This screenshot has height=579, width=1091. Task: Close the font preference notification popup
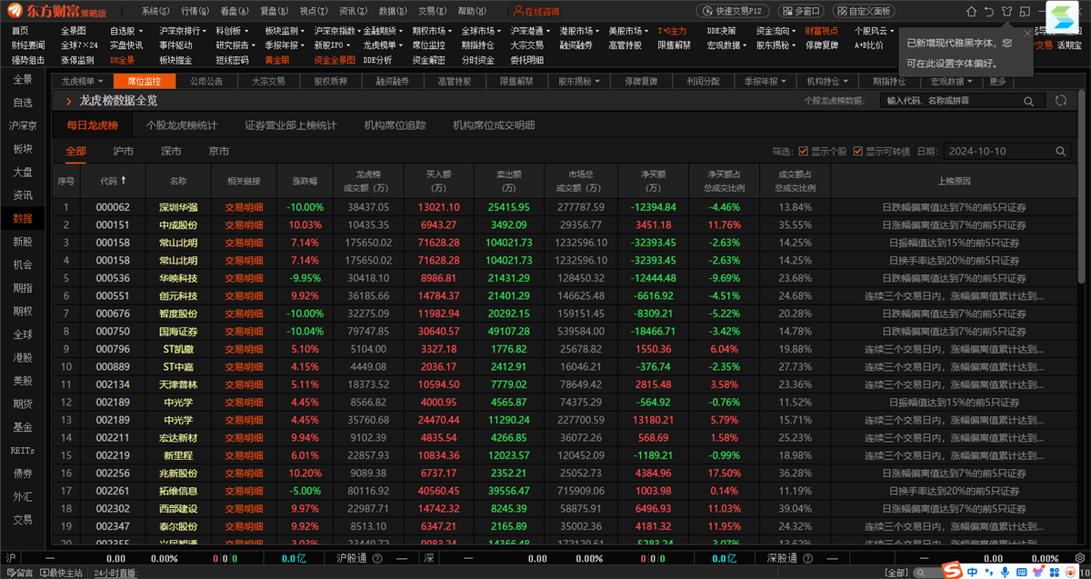tap(1027, 33)
